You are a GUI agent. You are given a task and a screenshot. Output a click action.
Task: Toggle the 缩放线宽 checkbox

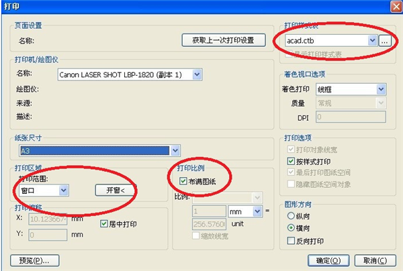196,236
